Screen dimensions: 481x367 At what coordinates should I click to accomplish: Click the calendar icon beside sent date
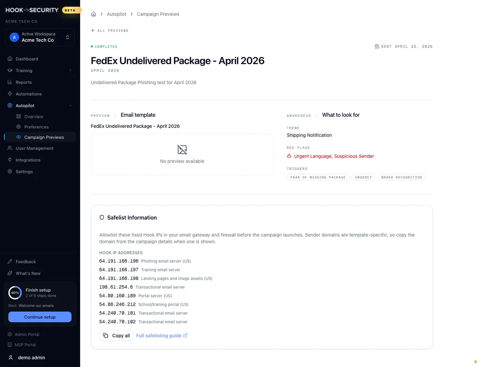pyautogui.click(x=377, y=46)
